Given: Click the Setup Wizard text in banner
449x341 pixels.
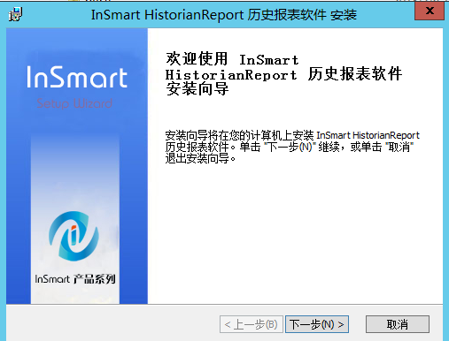Looking at the screenshot, I should [74, 103].
